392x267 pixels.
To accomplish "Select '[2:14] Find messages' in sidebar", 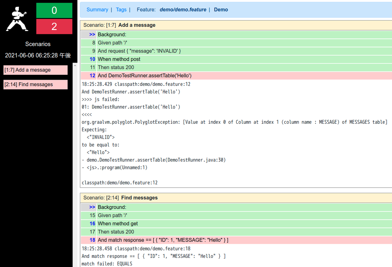I will point(35,84).
